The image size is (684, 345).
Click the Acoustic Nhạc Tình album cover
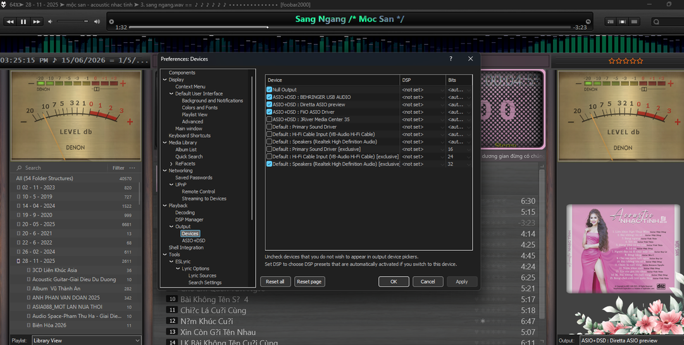622,248
